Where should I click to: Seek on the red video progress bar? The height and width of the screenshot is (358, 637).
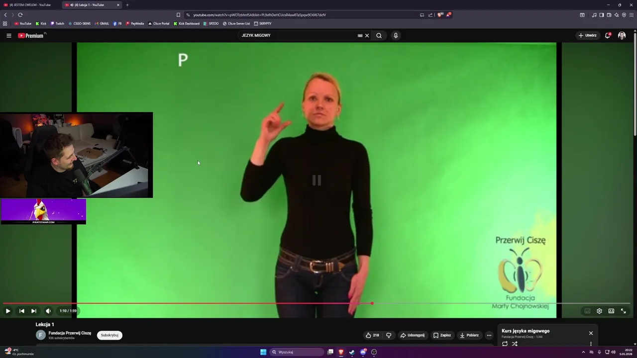[317, 303]
